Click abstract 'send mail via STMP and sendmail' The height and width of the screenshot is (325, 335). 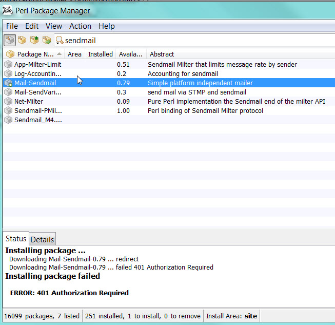pyautogui.click(x=197, y=92)
